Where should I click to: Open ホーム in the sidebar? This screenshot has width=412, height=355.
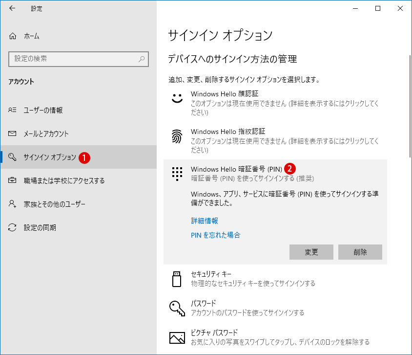(x=79, y=36)
